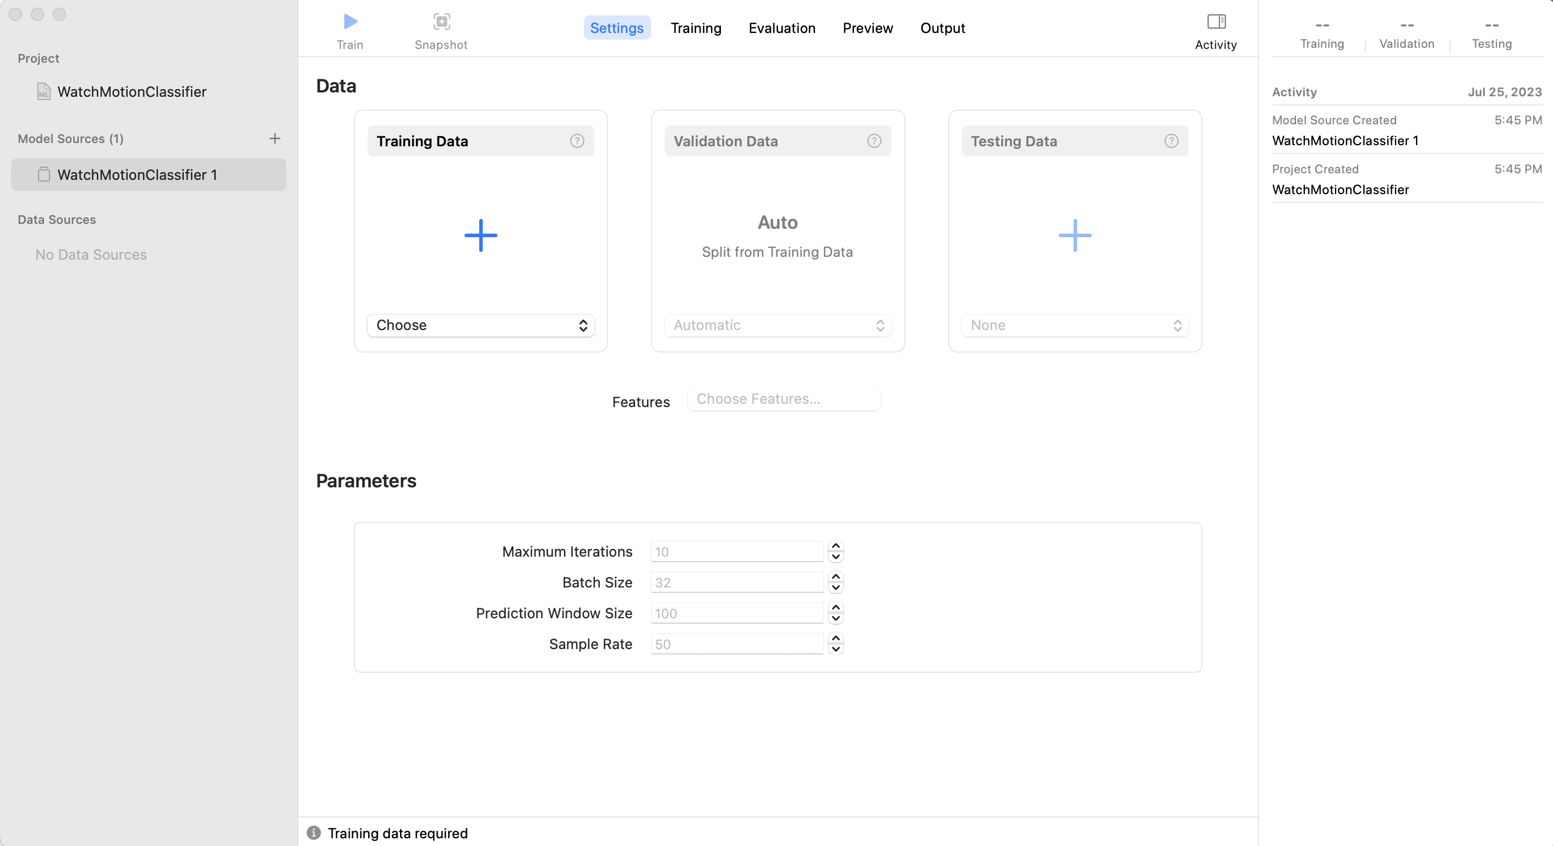This screenshot has height=846, width=1553.
Task: Add training data with blue plus
Action: (480, 235)
